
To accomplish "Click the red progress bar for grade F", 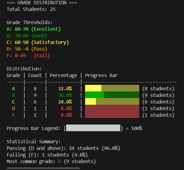I will click(x=112, y=115).
